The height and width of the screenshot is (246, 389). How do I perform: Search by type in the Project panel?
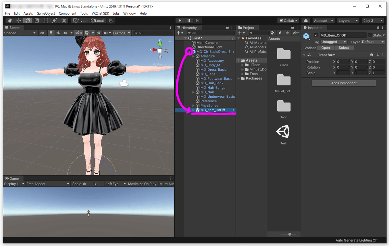coord(273,33)
